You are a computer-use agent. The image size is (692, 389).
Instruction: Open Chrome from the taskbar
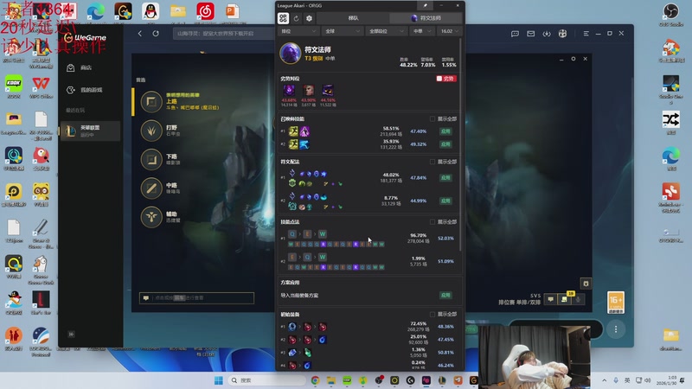coord(315,380)
